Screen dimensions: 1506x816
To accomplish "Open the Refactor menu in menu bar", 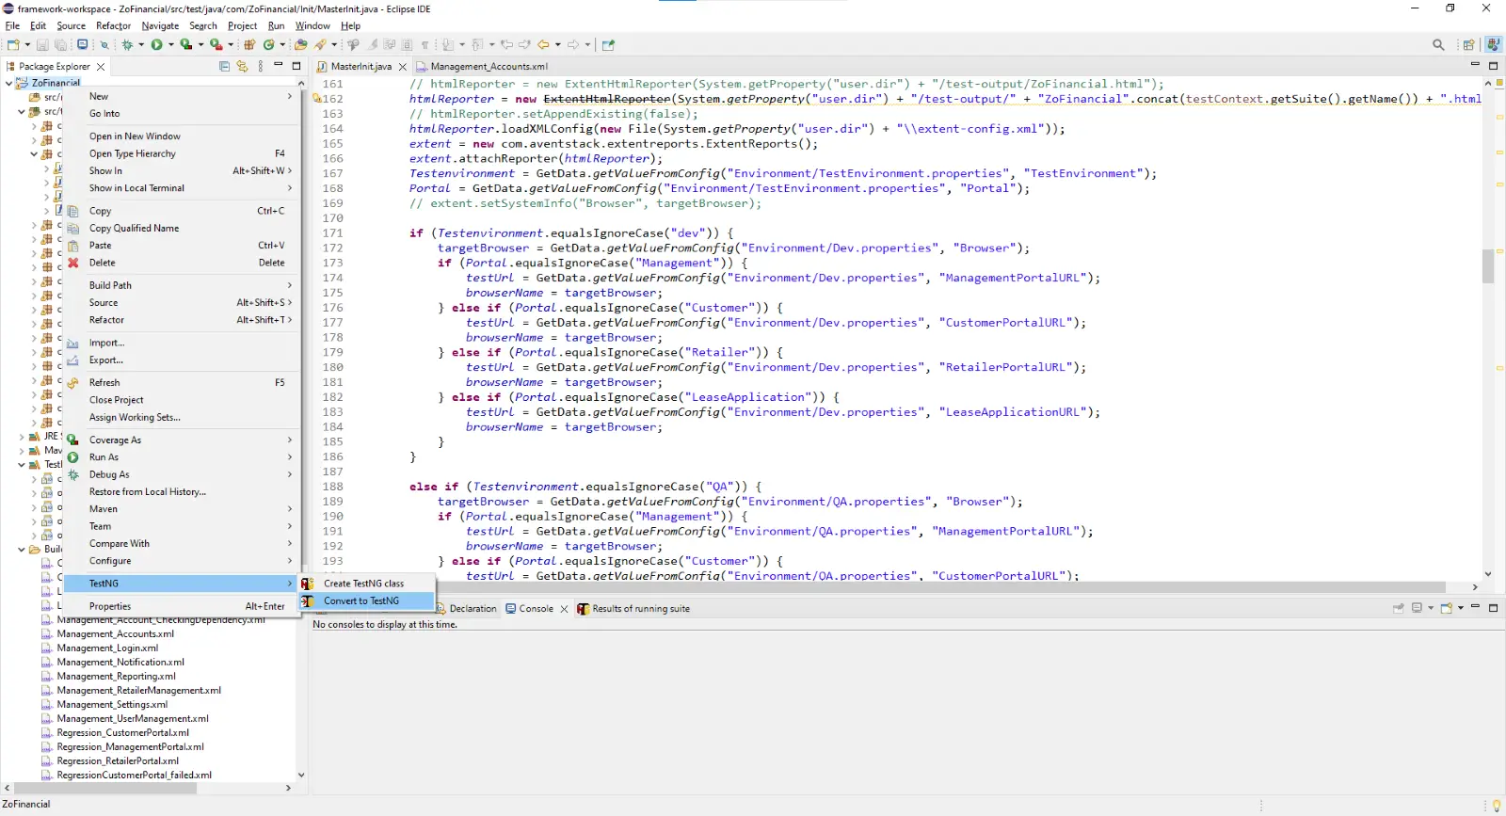I will tap(113, 25).
